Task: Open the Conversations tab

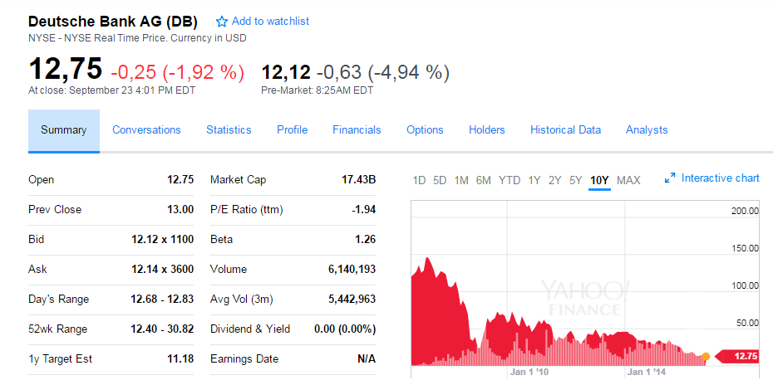Action: point(146,129)
